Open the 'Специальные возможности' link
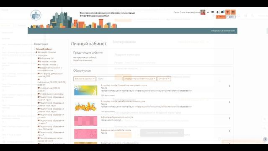Image resolution: width=268 pixels, height=151 pixels. (223, 31)
